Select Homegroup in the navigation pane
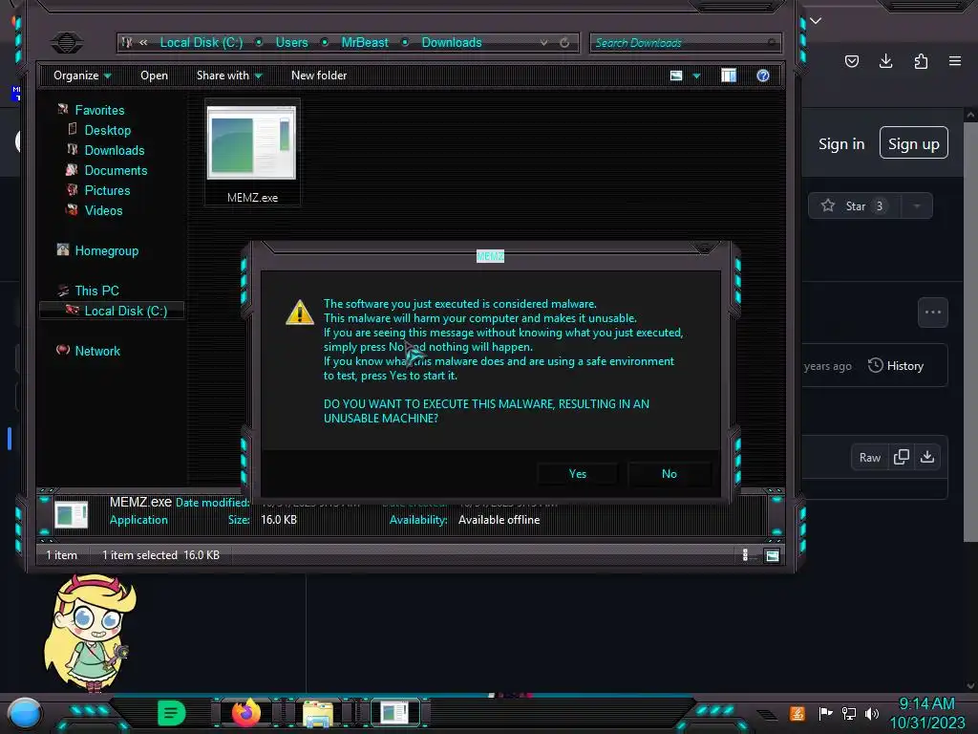The width and height of the screenshot is (978, 734). [107, 251]
